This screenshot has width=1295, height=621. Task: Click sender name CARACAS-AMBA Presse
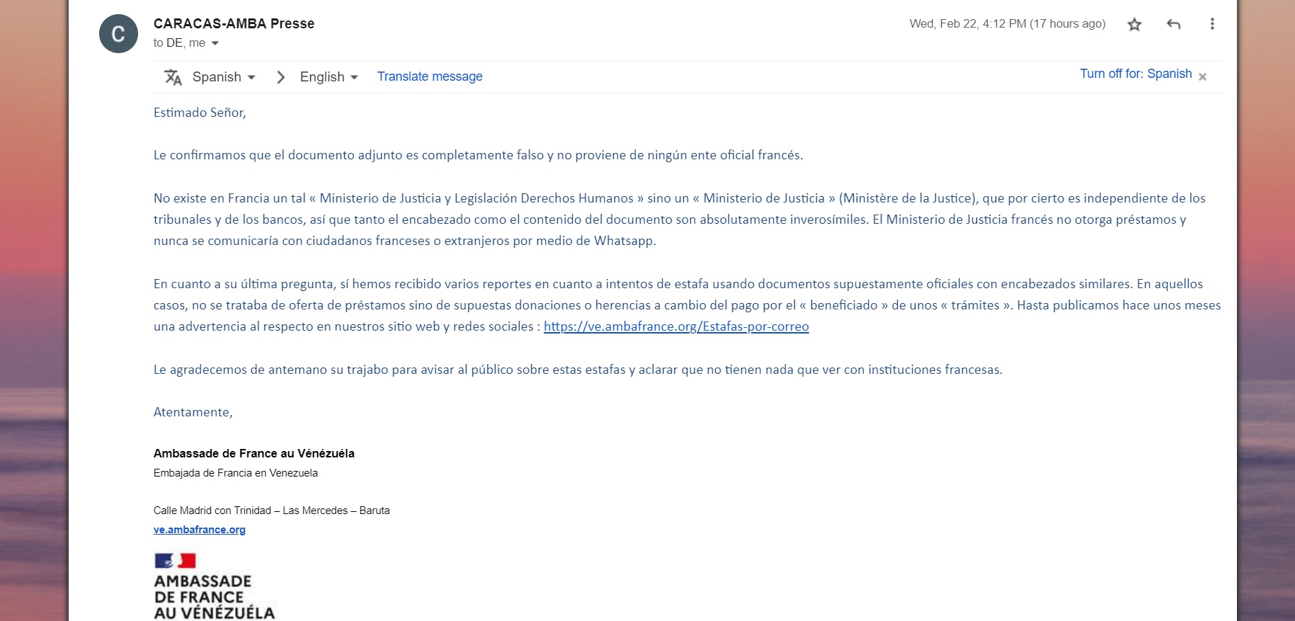(234, 23)
